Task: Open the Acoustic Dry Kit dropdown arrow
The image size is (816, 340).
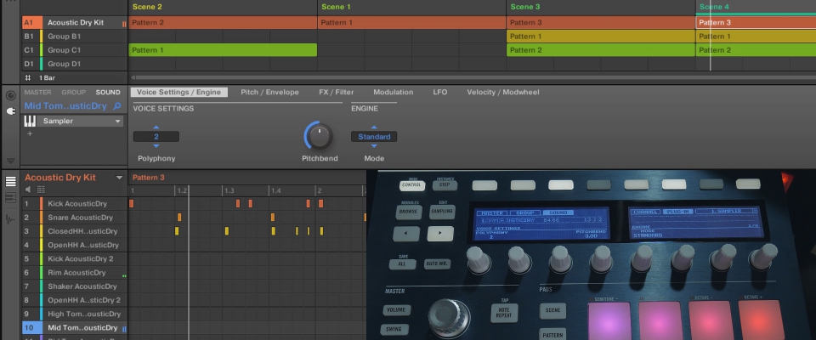Action: [119, 178]
